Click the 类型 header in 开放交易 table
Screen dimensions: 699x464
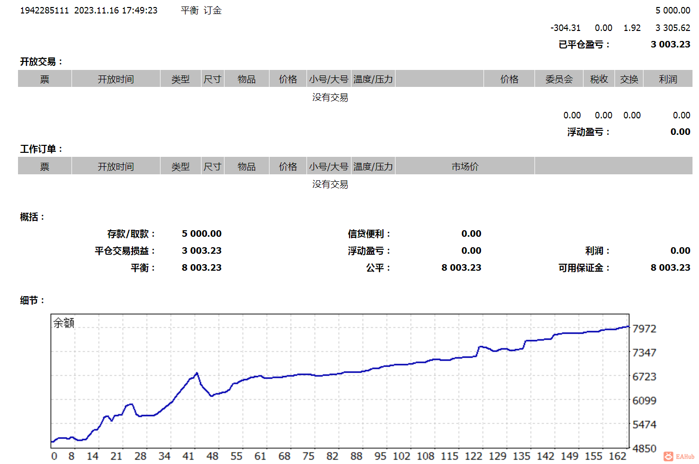click(x=180, y=79)
